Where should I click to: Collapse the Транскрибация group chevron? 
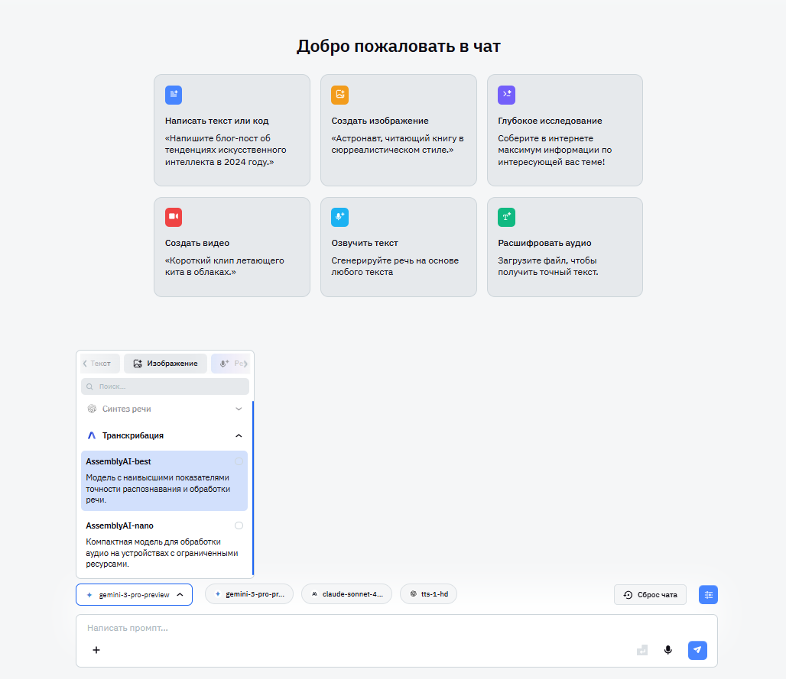[239, 435]
